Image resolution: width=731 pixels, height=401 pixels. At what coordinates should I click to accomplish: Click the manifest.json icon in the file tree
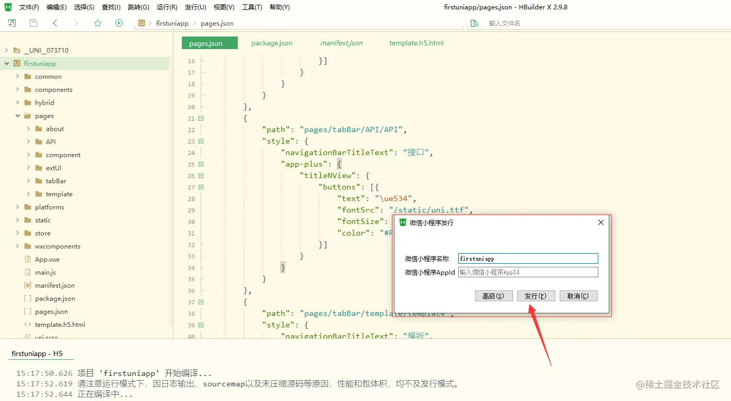click(28, 286)
